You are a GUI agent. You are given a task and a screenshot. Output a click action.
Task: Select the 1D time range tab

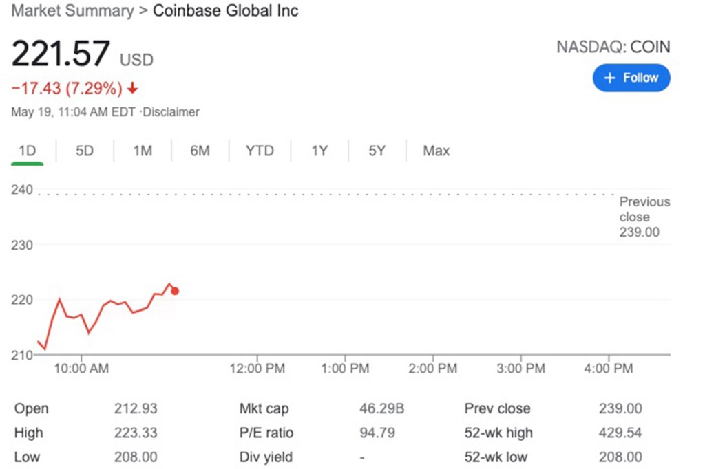click(x=27, y=151)
